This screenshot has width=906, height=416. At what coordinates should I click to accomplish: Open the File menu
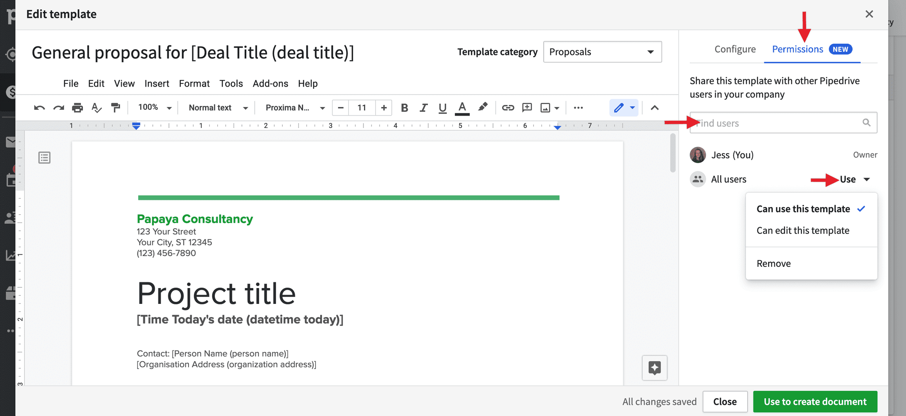pos(71,84)
